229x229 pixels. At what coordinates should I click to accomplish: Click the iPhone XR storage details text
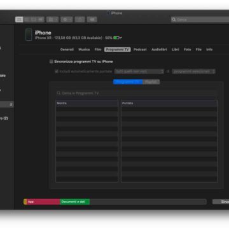pos(73,38)
